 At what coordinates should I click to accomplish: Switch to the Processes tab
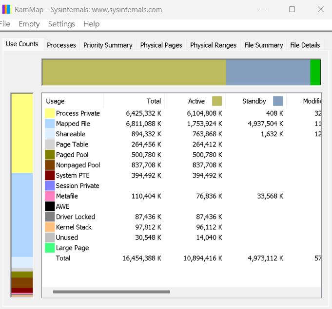(x=61, y=45)
